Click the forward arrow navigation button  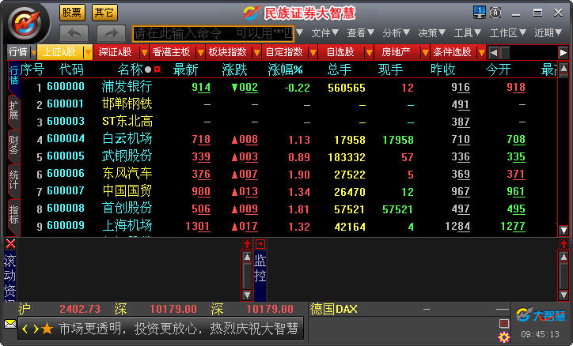[x=111, y=33]
